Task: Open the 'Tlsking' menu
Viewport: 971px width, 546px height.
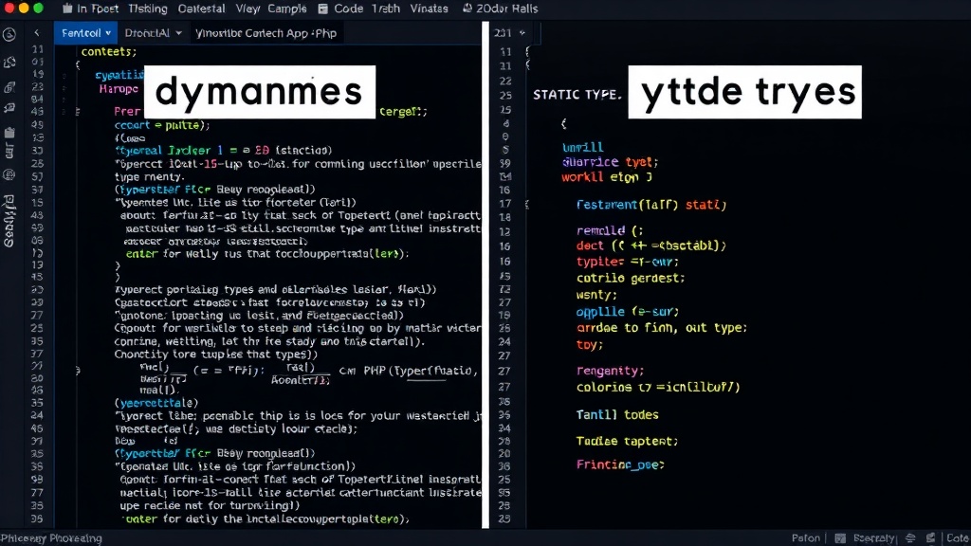Action: (x=147, y=9)
